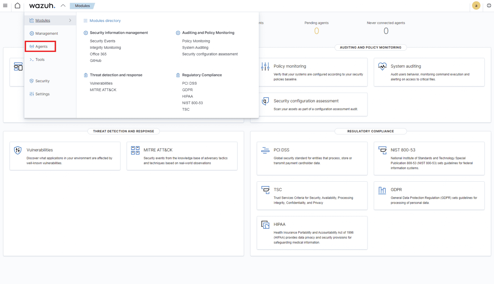Open Security Events in the menu

103,41
